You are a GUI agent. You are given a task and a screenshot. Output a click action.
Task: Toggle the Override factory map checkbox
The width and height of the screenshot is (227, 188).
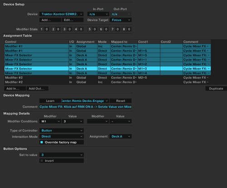coord(42,142)
